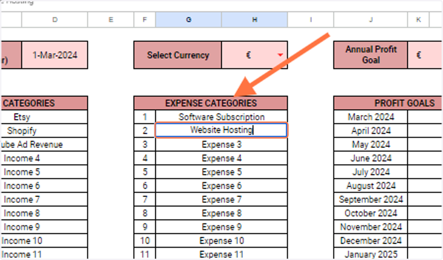The image size is (443, 260).
Task: Click the Annual Profit Goal euro cell
Action: 425,55
